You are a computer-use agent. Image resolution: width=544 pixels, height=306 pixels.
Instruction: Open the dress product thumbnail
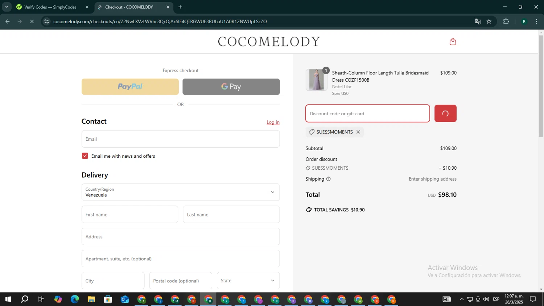click(x=316, y=80)
